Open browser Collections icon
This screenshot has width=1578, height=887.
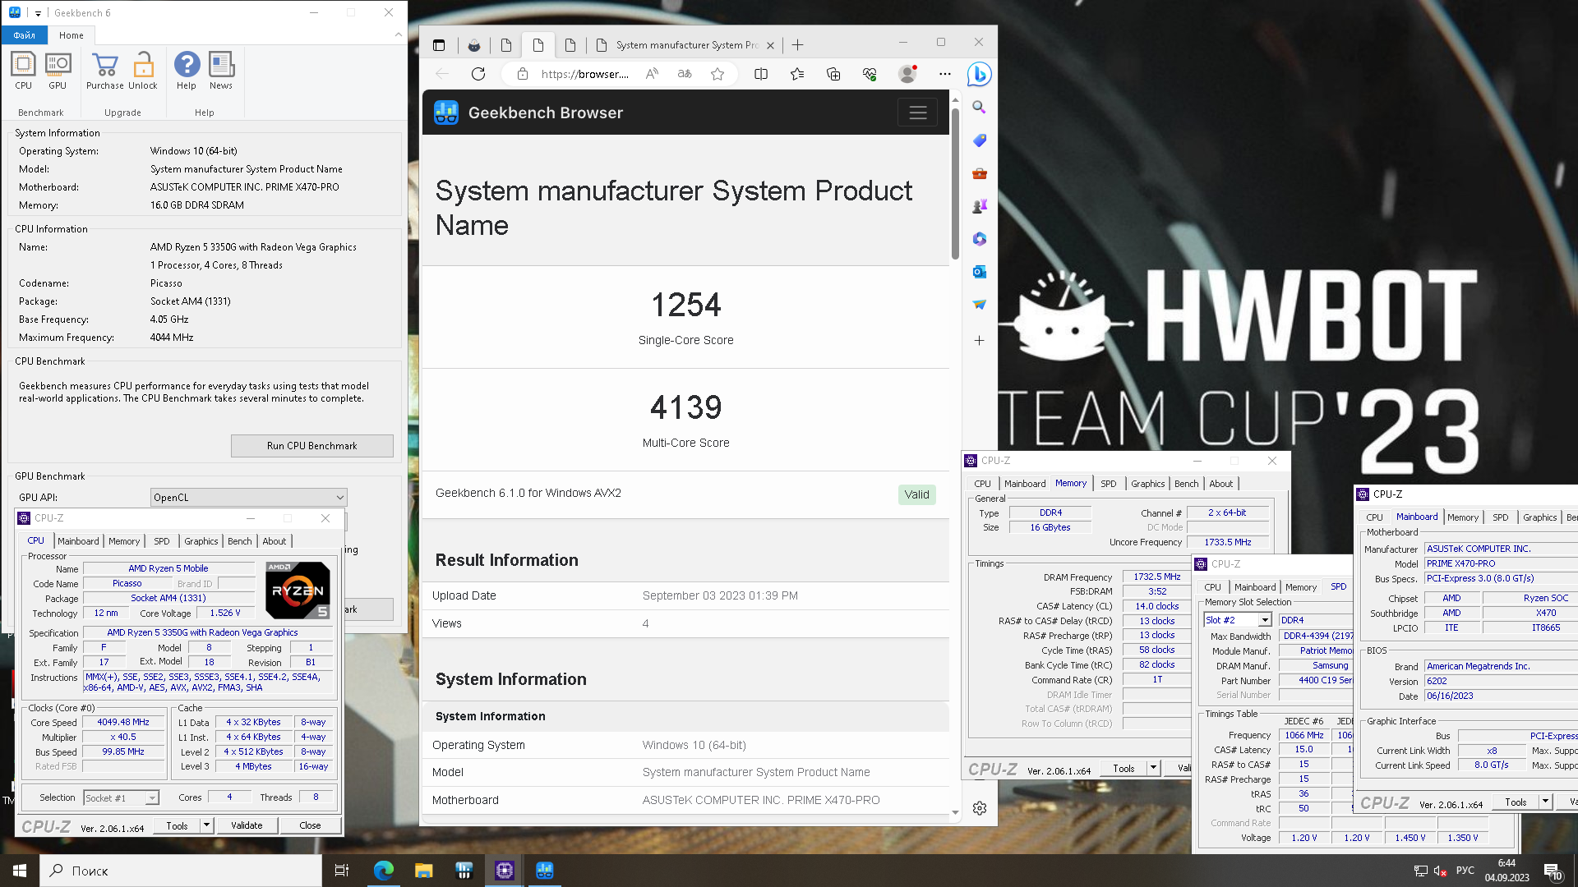pyautogui.click(x=833, y=74)
